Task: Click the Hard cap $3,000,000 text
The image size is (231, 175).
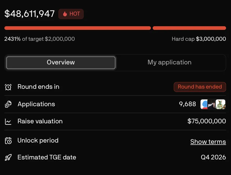Action: point(199,39)
